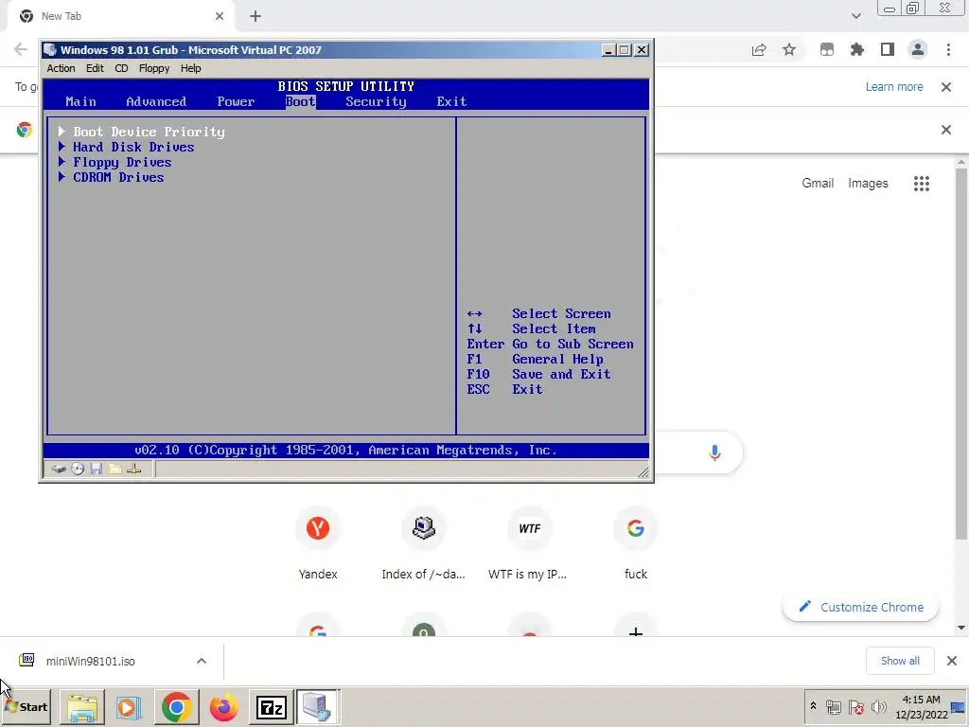Click the CD drive status icon in Virtual PC
Viewport: 969px width, 727px height.
78,470
